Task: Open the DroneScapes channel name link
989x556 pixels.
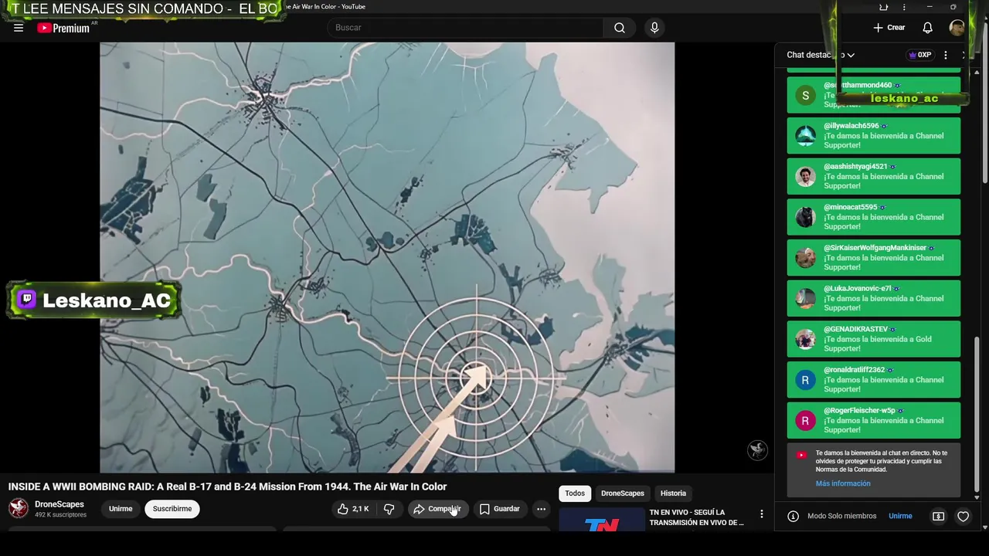Action: pos(59,504)
